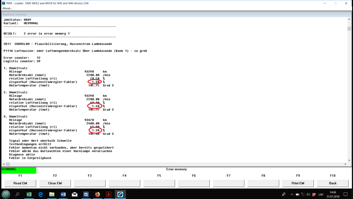This screenshot has height=199, width=353.
Task: Open the Mail app in taskbar
Action: coord(74,195)
